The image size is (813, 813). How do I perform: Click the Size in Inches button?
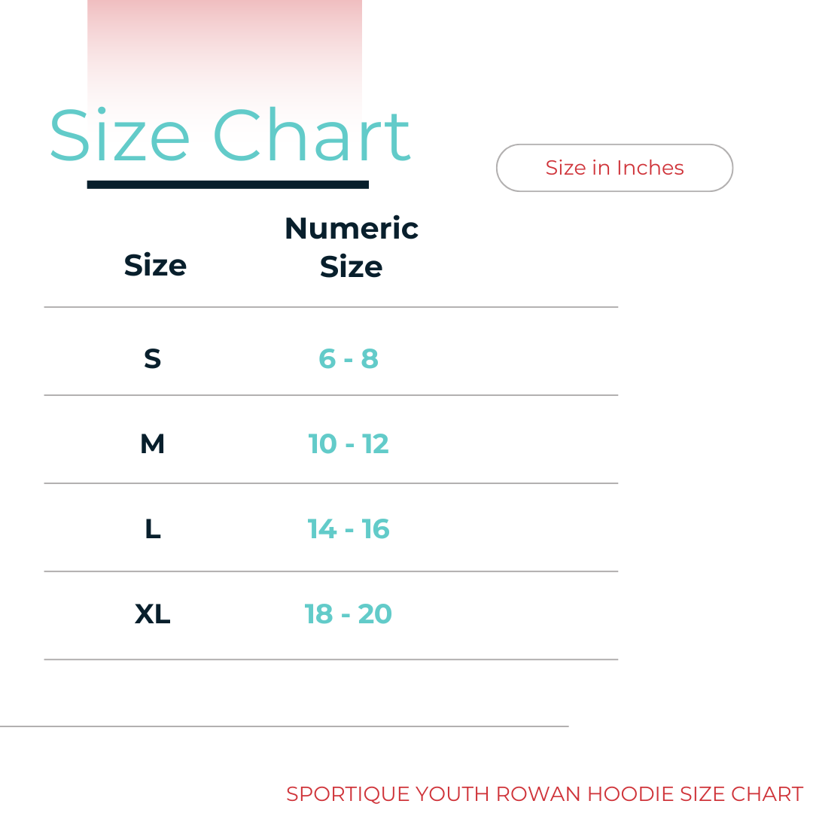614,168
